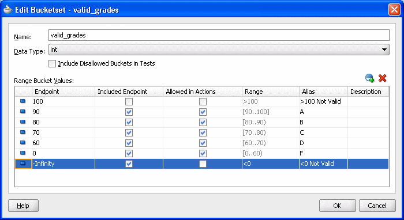Click the [60..70) range cell
404x220 pixels.
(271, 143)
